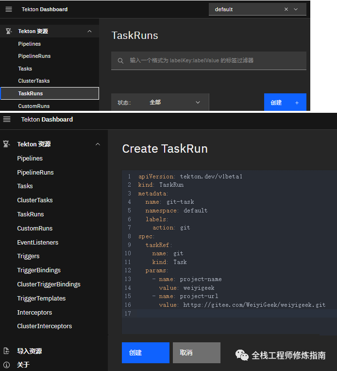Viewport: 337px width, 371px height.
Task: Open ClusterInterceptors in sidebar
Action: [x=44, y=326]
